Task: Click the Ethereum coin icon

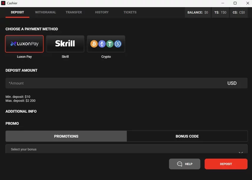Action: (x=102, y=44)
